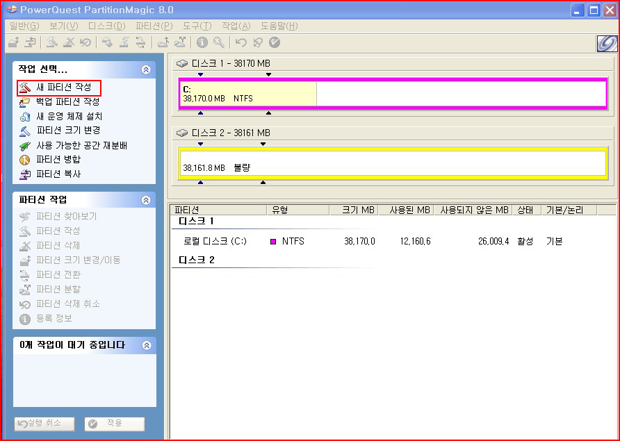Screen dimensions: 620x441
Task: Click the 실행 취소 button
Action: 44,424
